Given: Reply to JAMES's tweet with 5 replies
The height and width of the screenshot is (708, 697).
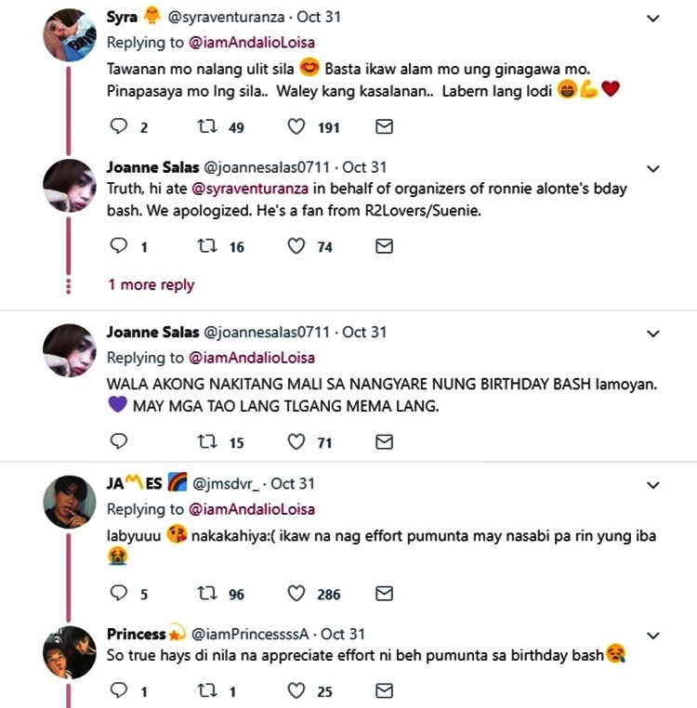Looking at the screenshot, I should pyautogui.click(x=118, y=593).
